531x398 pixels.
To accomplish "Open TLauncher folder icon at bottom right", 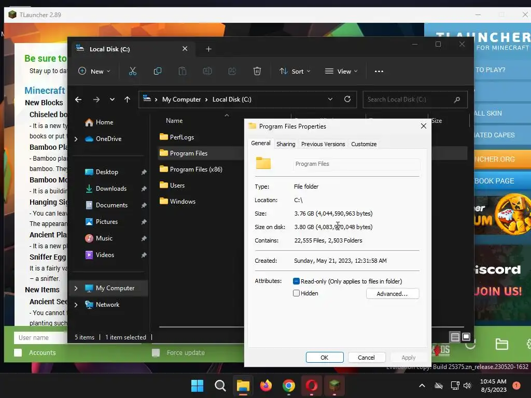I will click(501, 344).
